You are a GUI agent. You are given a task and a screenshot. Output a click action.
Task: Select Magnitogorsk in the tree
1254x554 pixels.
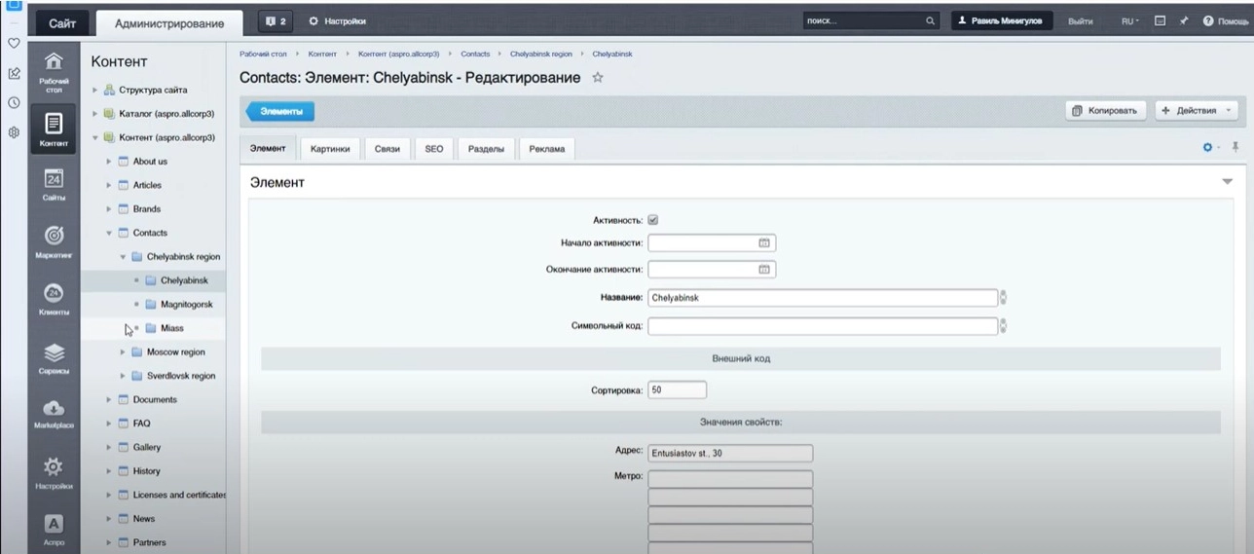point(186,305)
